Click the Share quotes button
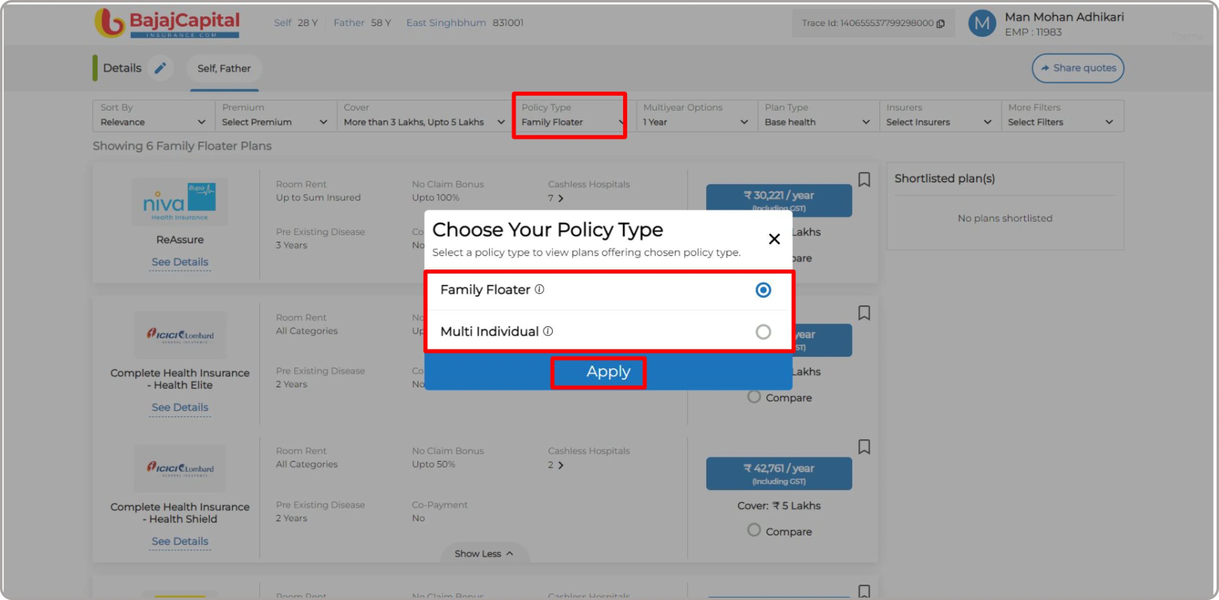1219x600 pixels. click(1078, 68)
